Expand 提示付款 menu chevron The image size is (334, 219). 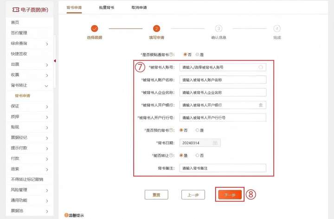pyautogui.click(x=47, y=149)
